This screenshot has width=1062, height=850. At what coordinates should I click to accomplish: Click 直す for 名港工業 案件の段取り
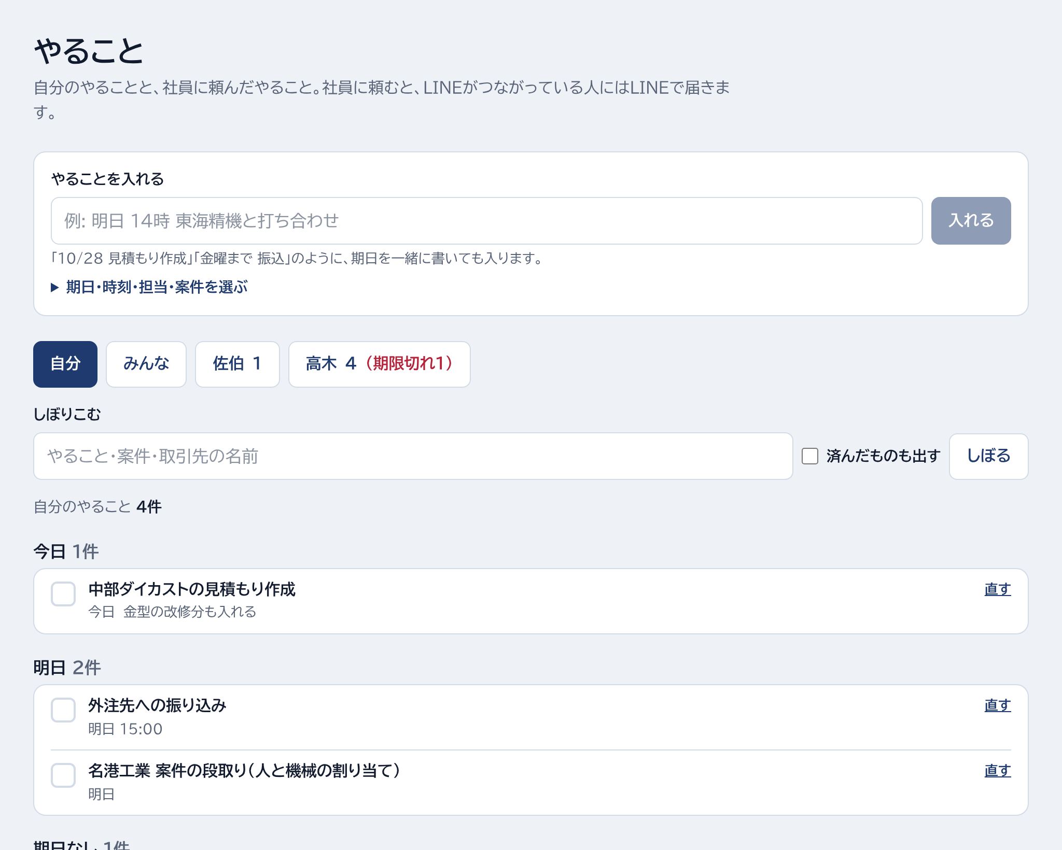(998, 771)
